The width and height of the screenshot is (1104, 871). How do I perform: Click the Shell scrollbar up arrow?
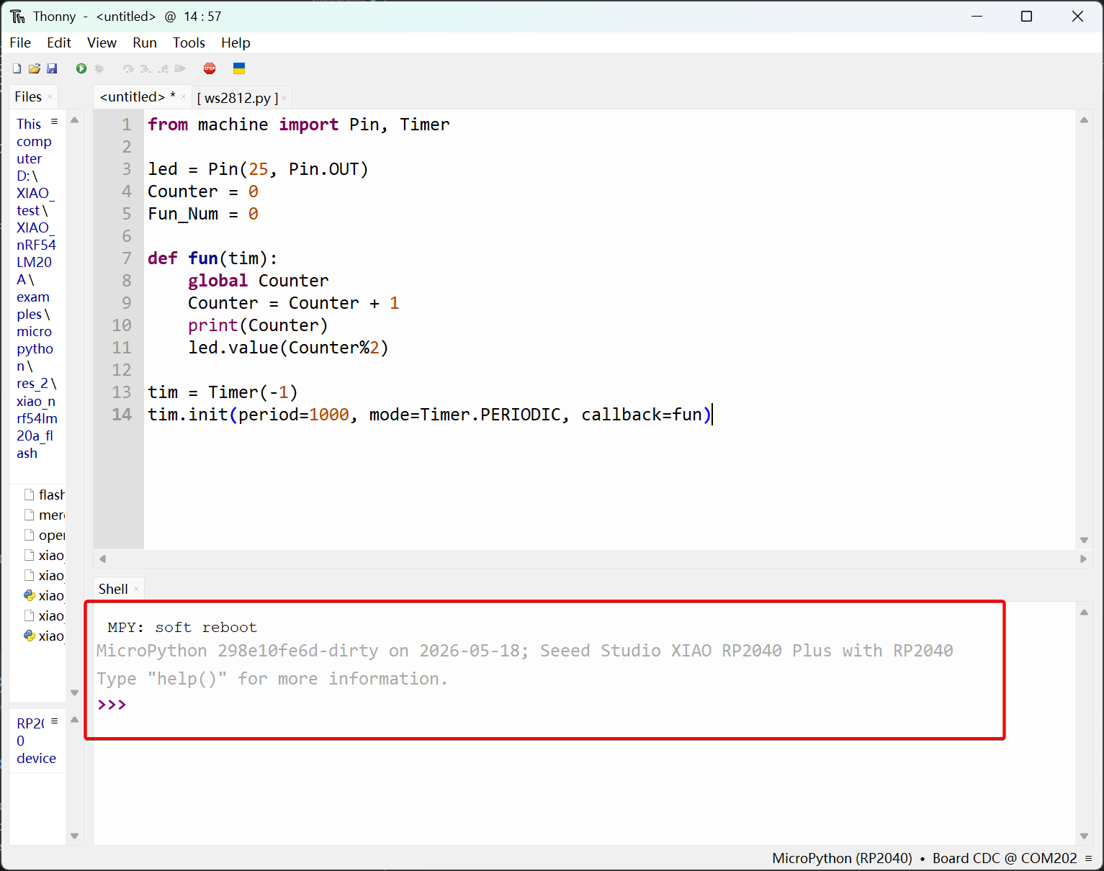coord(1084,612)
